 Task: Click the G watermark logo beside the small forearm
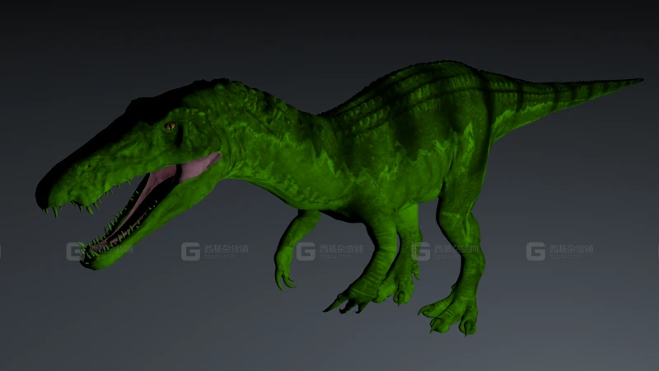coord(306,251)
